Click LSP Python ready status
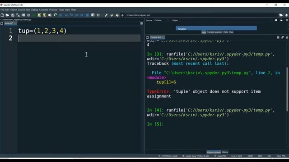The image size is (289, 162). (x=168, y=156)
